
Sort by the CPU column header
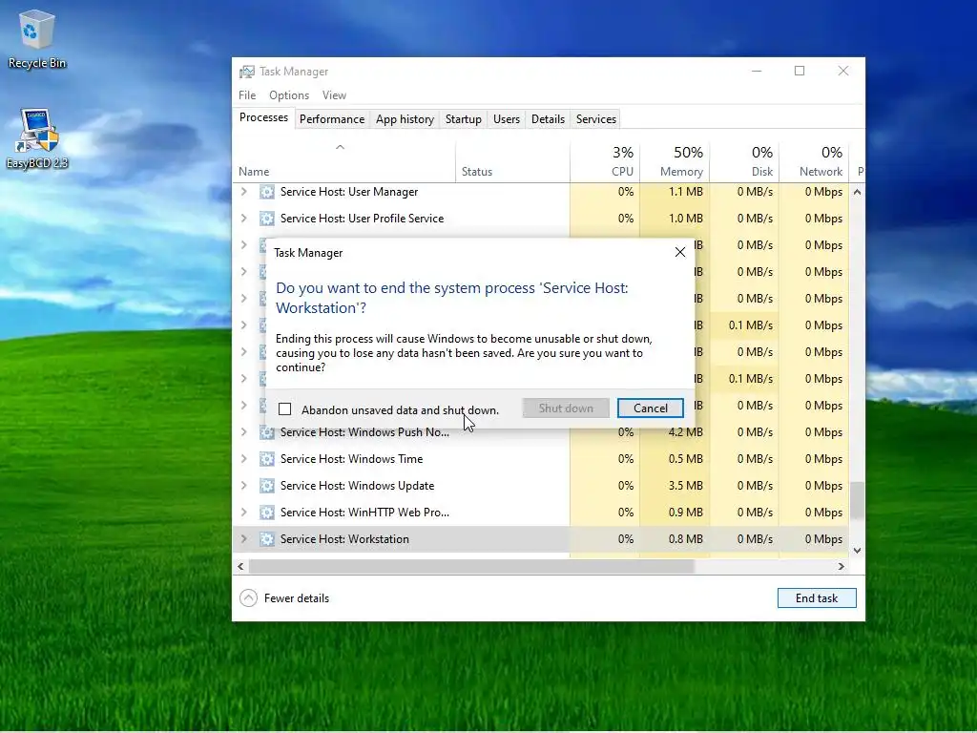(x=605, y=162)
